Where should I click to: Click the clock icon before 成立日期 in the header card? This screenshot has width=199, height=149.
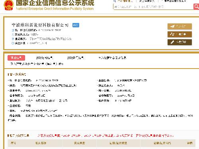click(x=13, y=43)
